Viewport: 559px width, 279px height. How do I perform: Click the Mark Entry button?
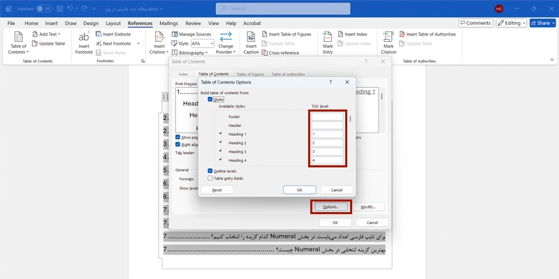click(x=328, y=43)
